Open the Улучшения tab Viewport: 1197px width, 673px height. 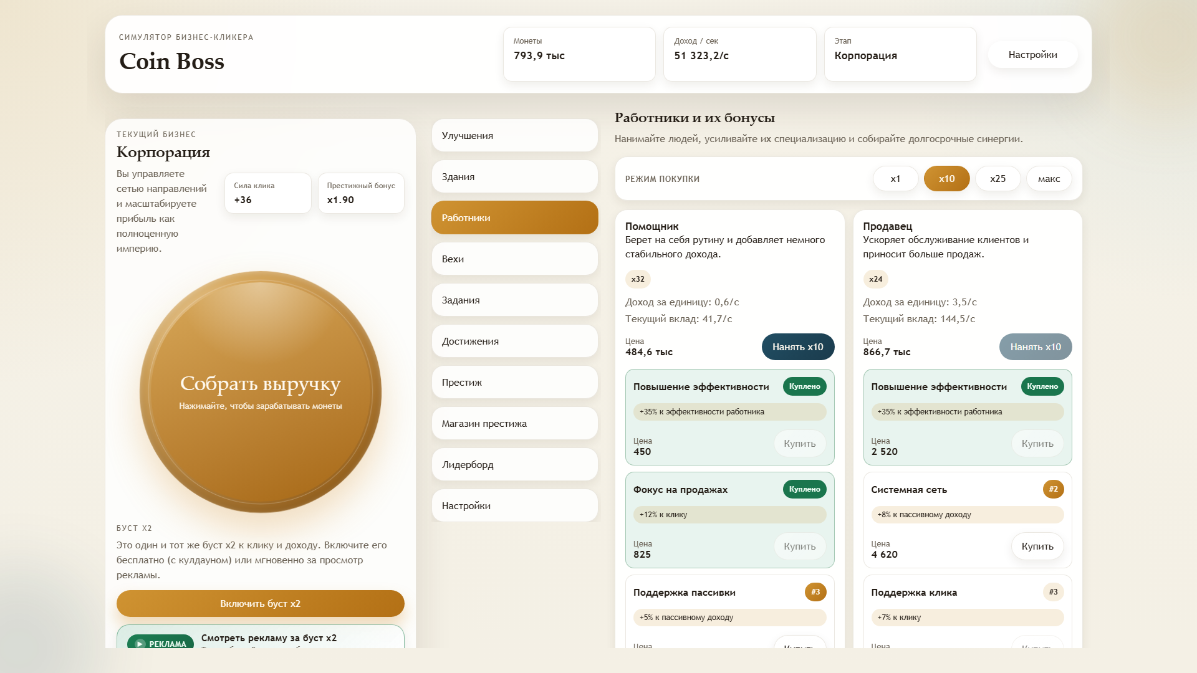(x=515, y=136)
